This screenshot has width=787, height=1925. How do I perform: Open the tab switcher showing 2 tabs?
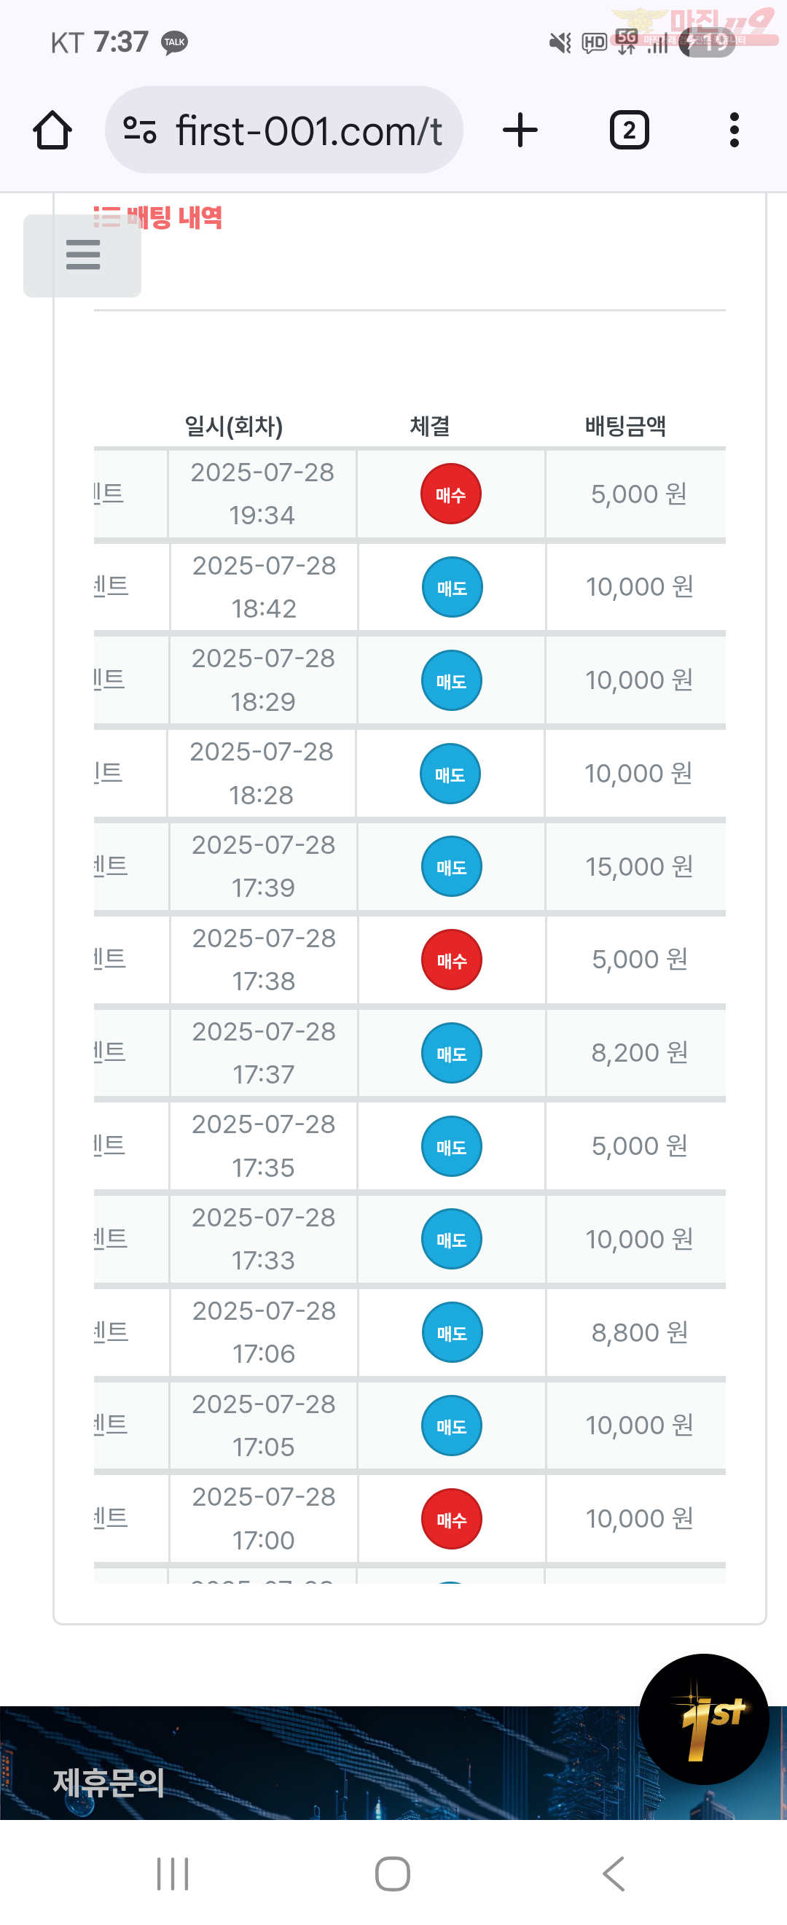(629, 130)
